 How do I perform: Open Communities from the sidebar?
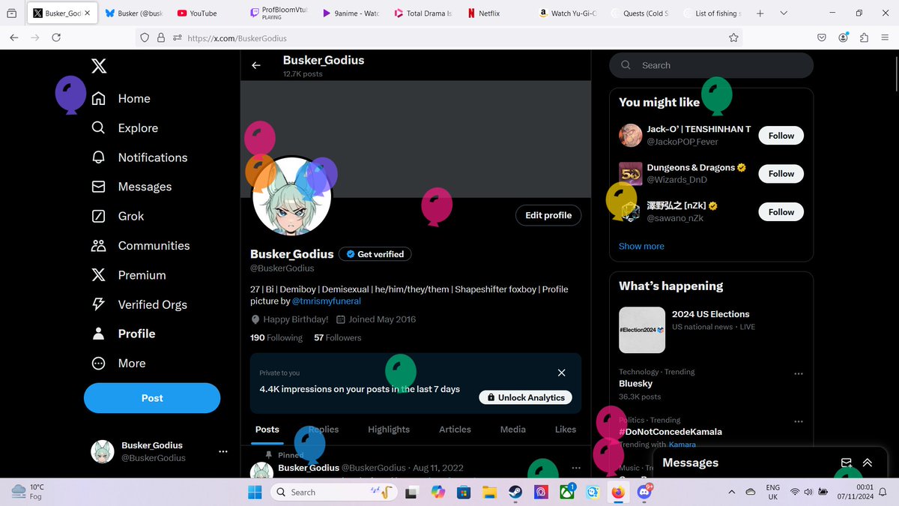tap(140, 245)
